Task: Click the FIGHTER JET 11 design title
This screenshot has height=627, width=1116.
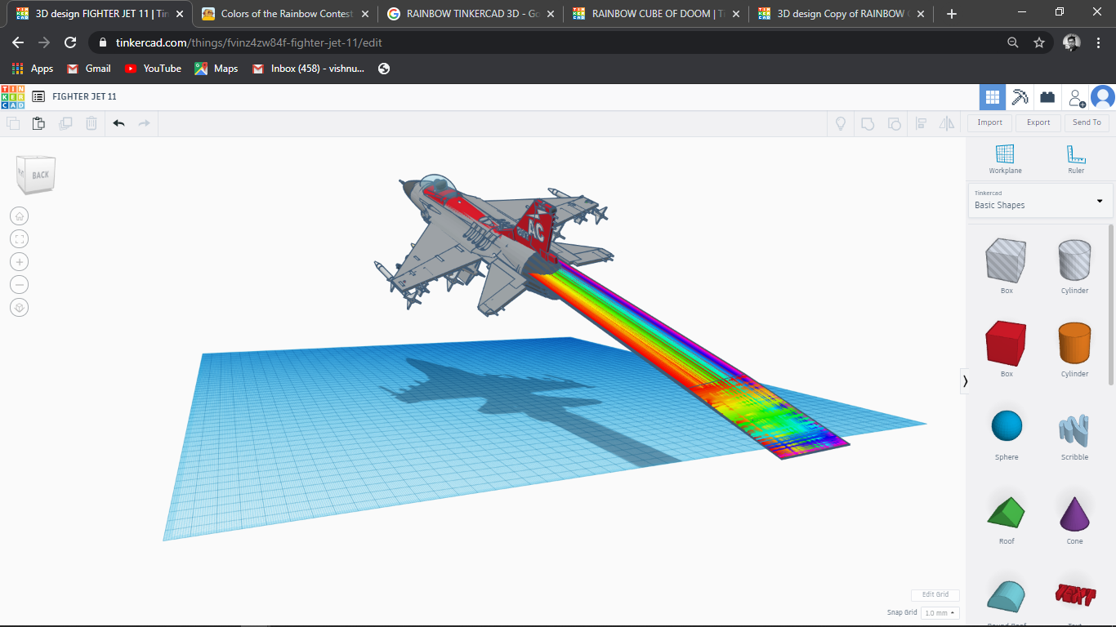Action: coord(84,96)
